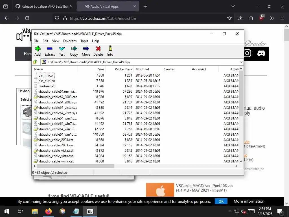
Task: Open the Edit menu
Action: [45, 41]
